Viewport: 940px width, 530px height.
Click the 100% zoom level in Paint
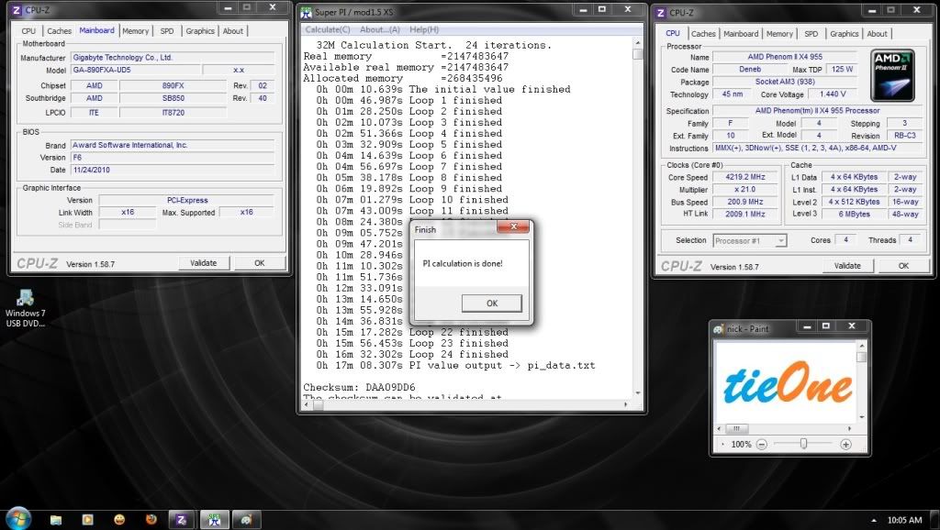tap(741, 445)
